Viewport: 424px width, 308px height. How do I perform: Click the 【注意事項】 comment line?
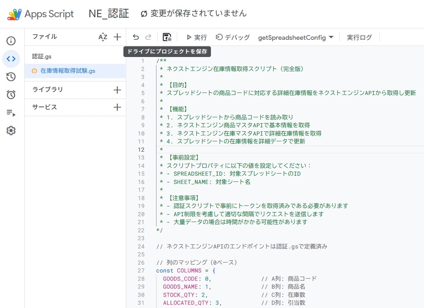[x=180, y=198]
